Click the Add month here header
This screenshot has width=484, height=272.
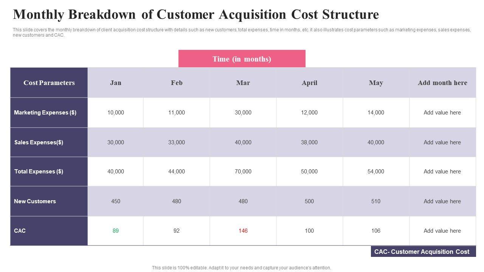pos(442,83)
